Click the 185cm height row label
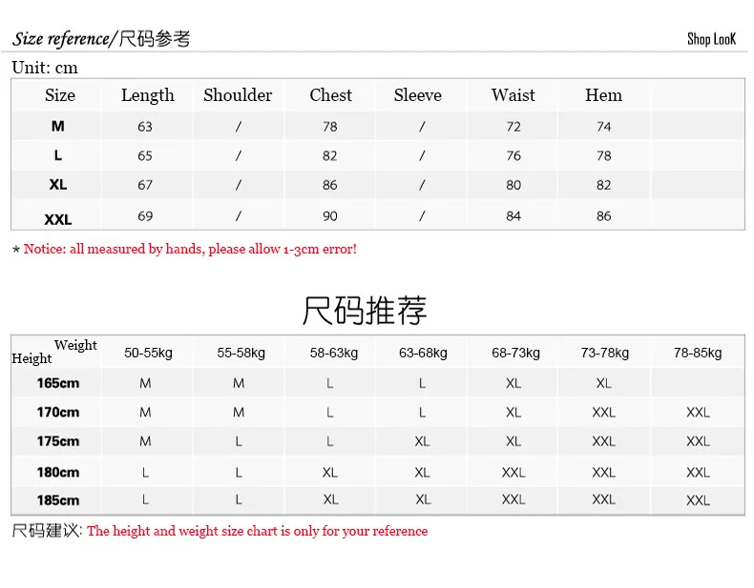 [x=58, y=500]
